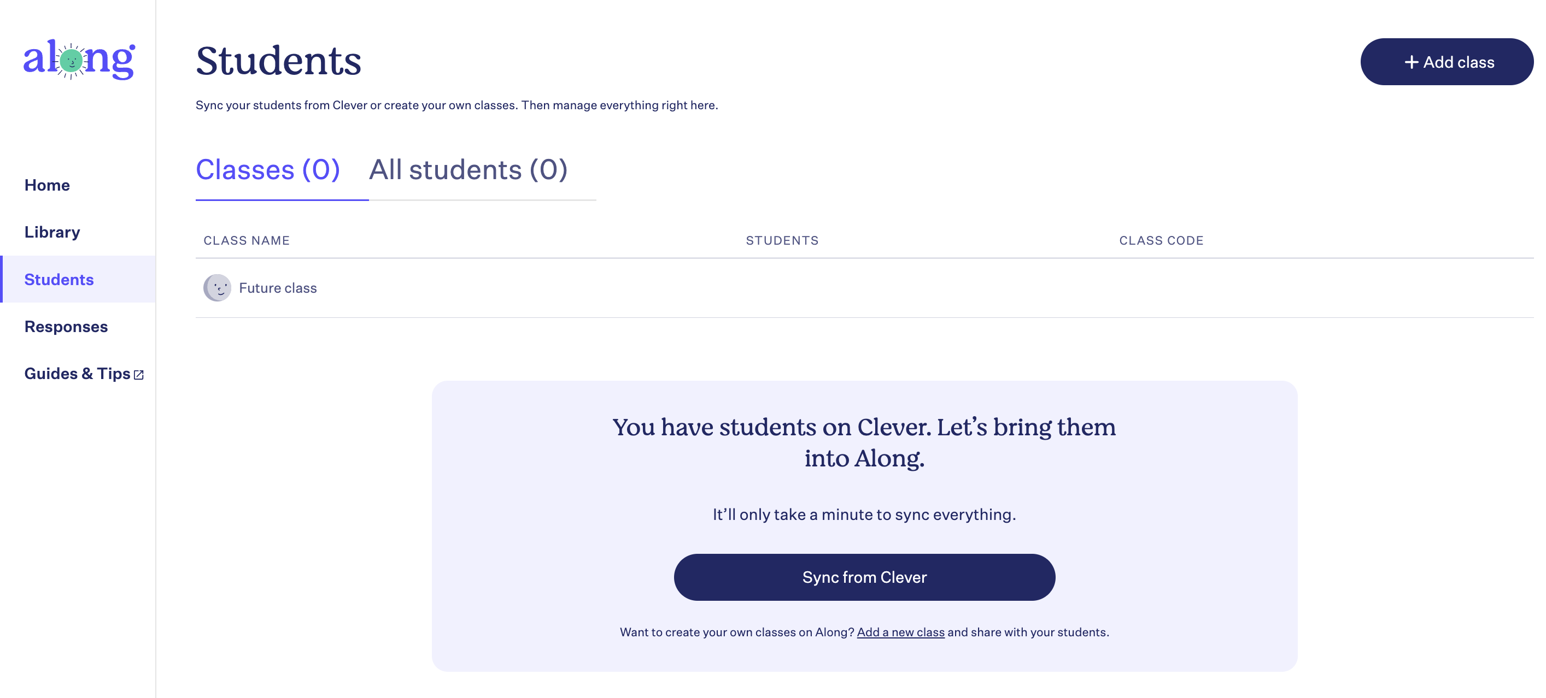The image size is (1546, 698).
Task: Click the Students page heading
Action: point(278,61)
